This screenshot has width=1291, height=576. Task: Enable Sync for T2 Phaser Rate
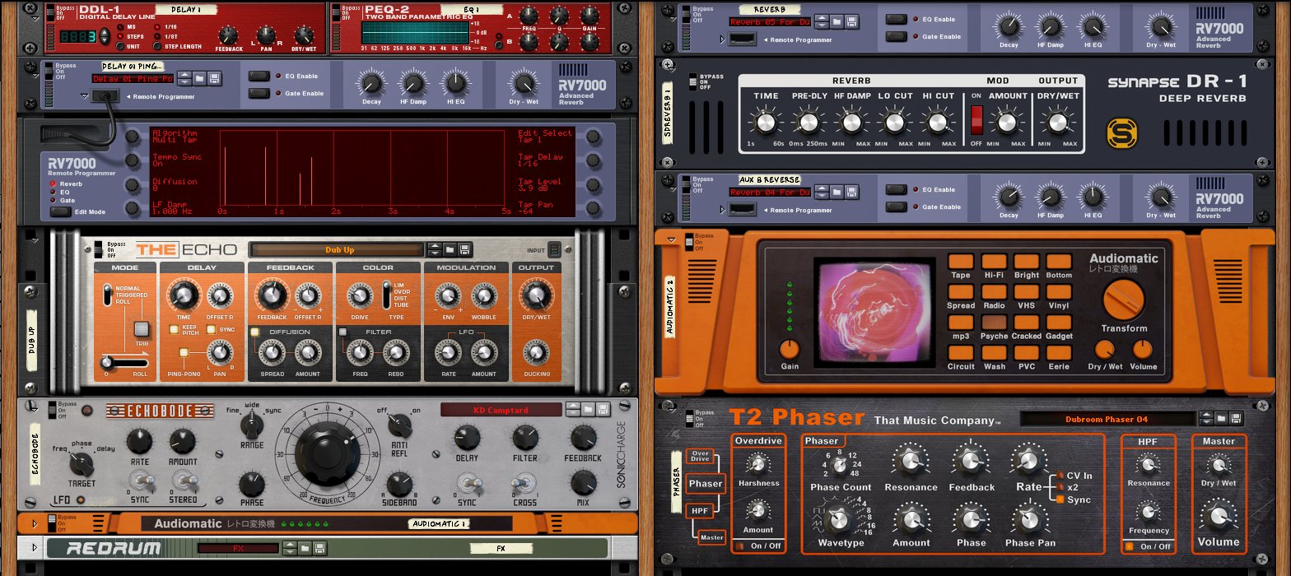(x=1060, y=499)
